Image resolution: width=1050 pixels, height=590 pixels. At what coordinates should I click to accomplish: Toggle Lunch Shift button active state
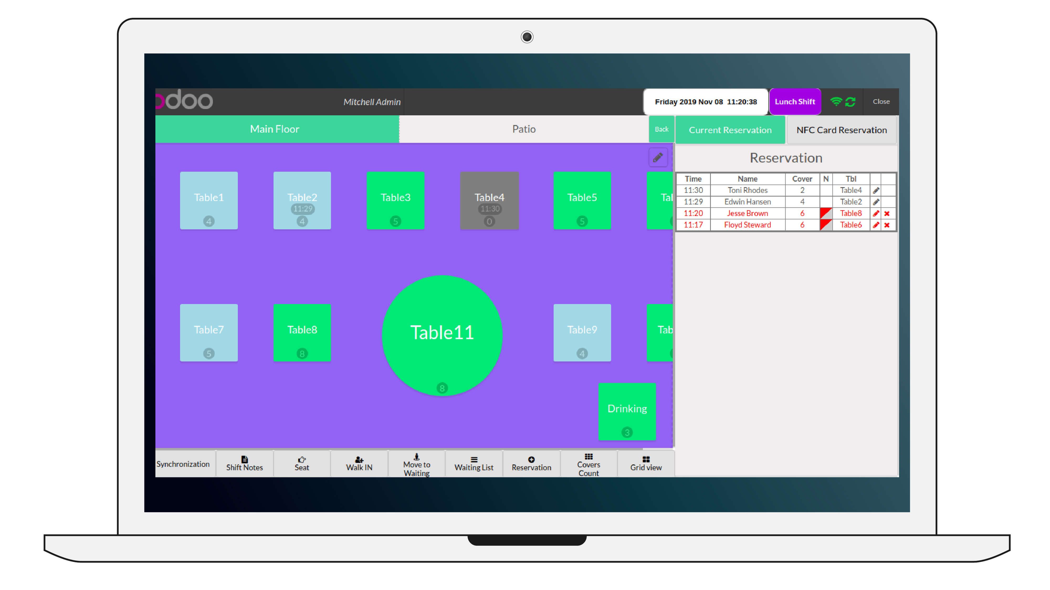pyautogui.click(x=794, y=101)
